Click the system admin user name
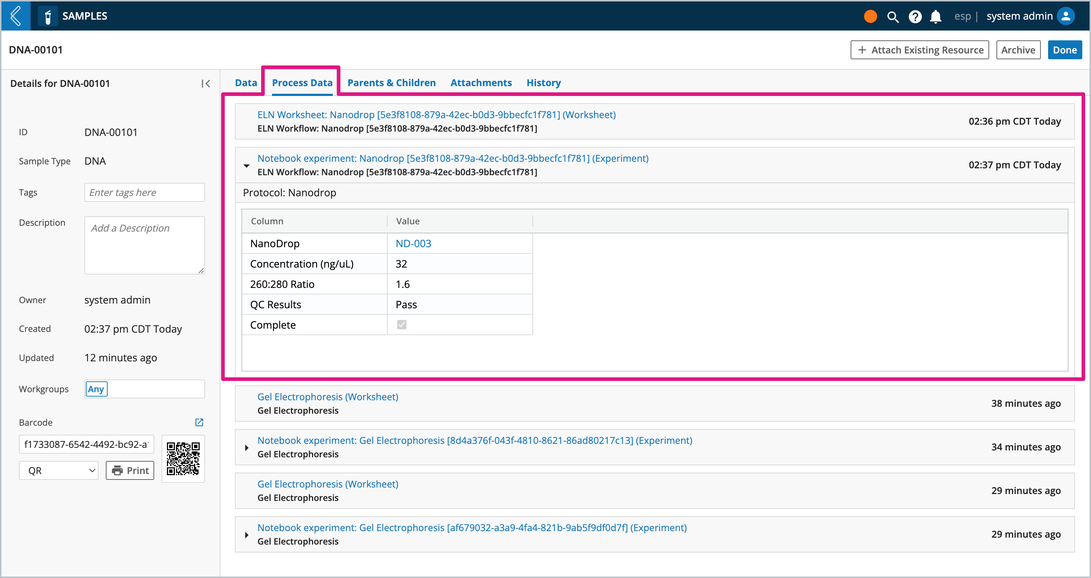The width and height of the screenshot is (1091, 578). tap(1019, 16)
